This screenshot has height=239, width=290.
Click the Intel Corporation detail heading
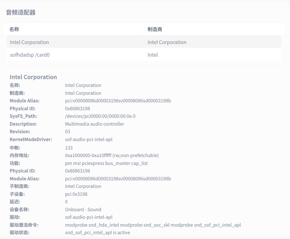click(33, 77)
